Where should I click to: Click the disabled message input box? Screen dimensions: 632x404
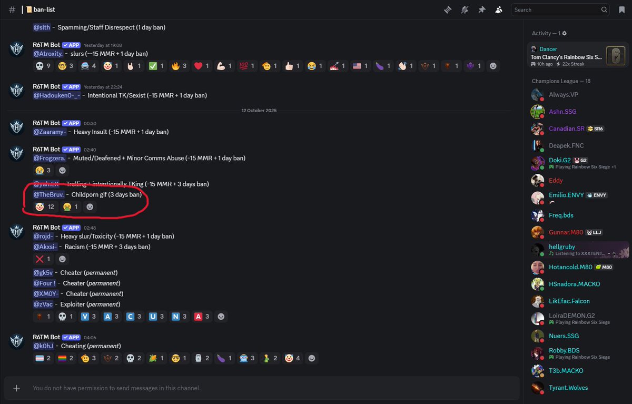[262, 388]
